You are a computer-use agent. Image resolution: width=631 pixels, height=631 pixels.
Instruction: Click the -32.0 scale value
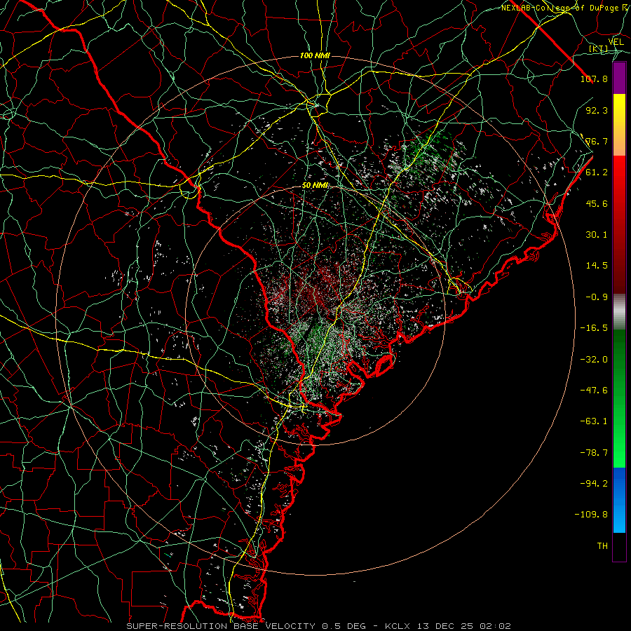pyautogui.click(x=594, y=359)
